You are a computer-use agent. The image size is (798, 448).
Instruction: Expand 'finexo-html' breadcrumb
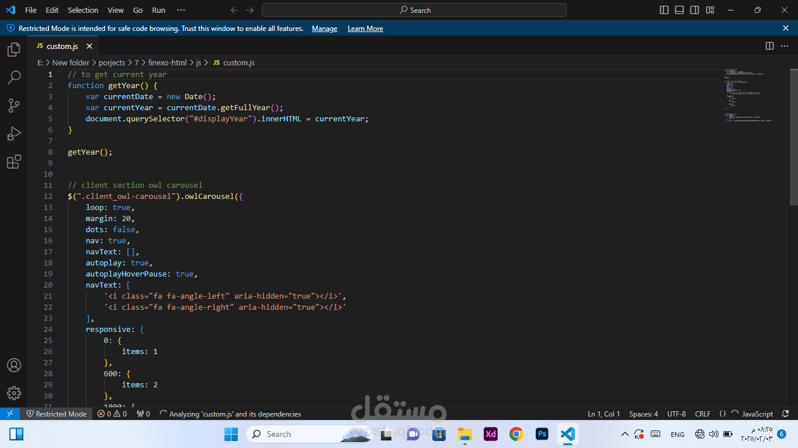point(167,62)
